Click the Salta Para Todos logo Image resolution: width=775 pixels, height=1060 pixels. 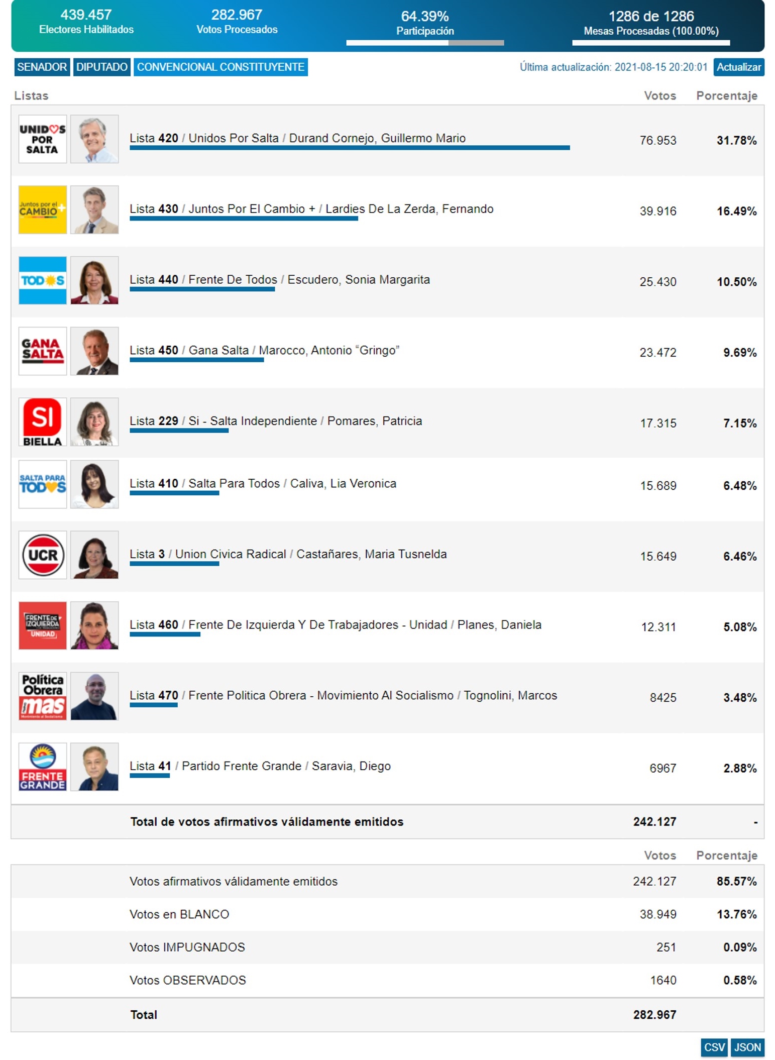(43, 484)
